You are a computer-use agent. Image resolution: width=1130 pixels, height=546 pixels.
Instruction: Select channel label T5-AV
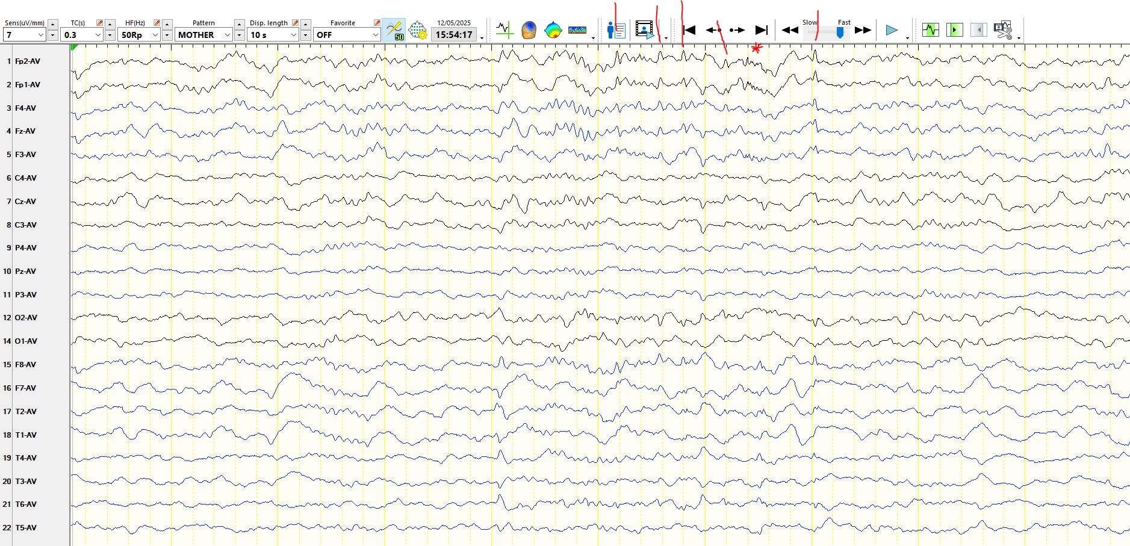[26, 528]
